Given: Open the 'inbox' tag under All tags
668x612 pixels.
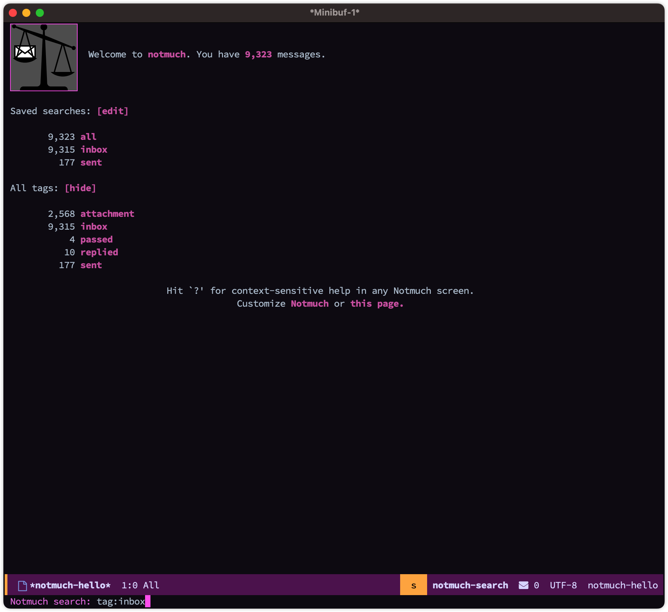Looking at the screenshot, I should click(94, 227).
